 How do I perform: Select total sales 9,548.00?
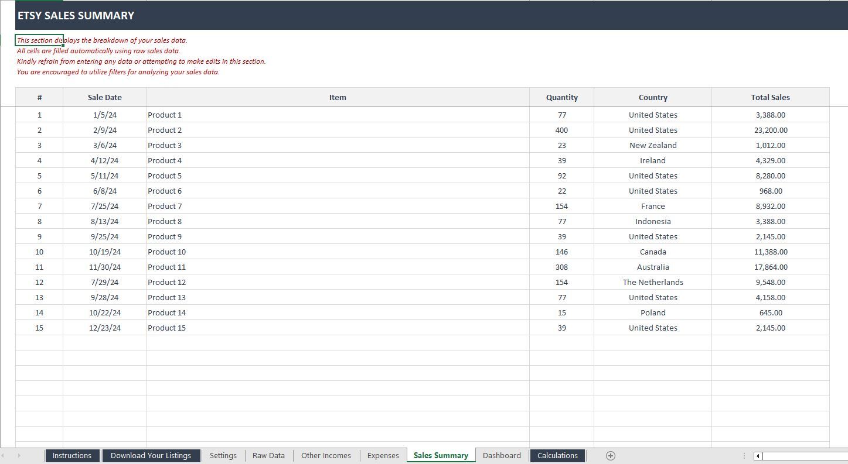tap(770, 283)
